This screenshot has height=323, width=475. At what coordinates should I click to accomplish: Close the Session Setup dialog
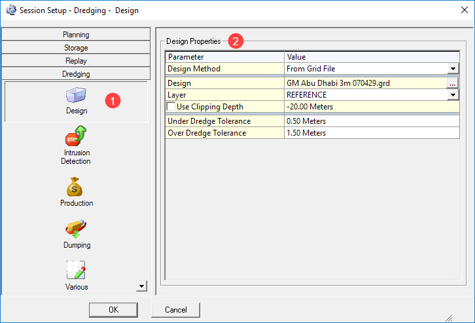click(x=464, y=10)
